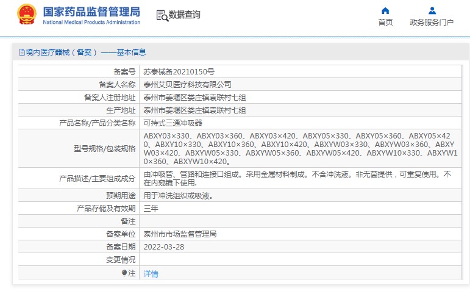Select date 2022-03-28
This screenshot has width=470, height=291.
pyautogui.click(x=163, y=247)
